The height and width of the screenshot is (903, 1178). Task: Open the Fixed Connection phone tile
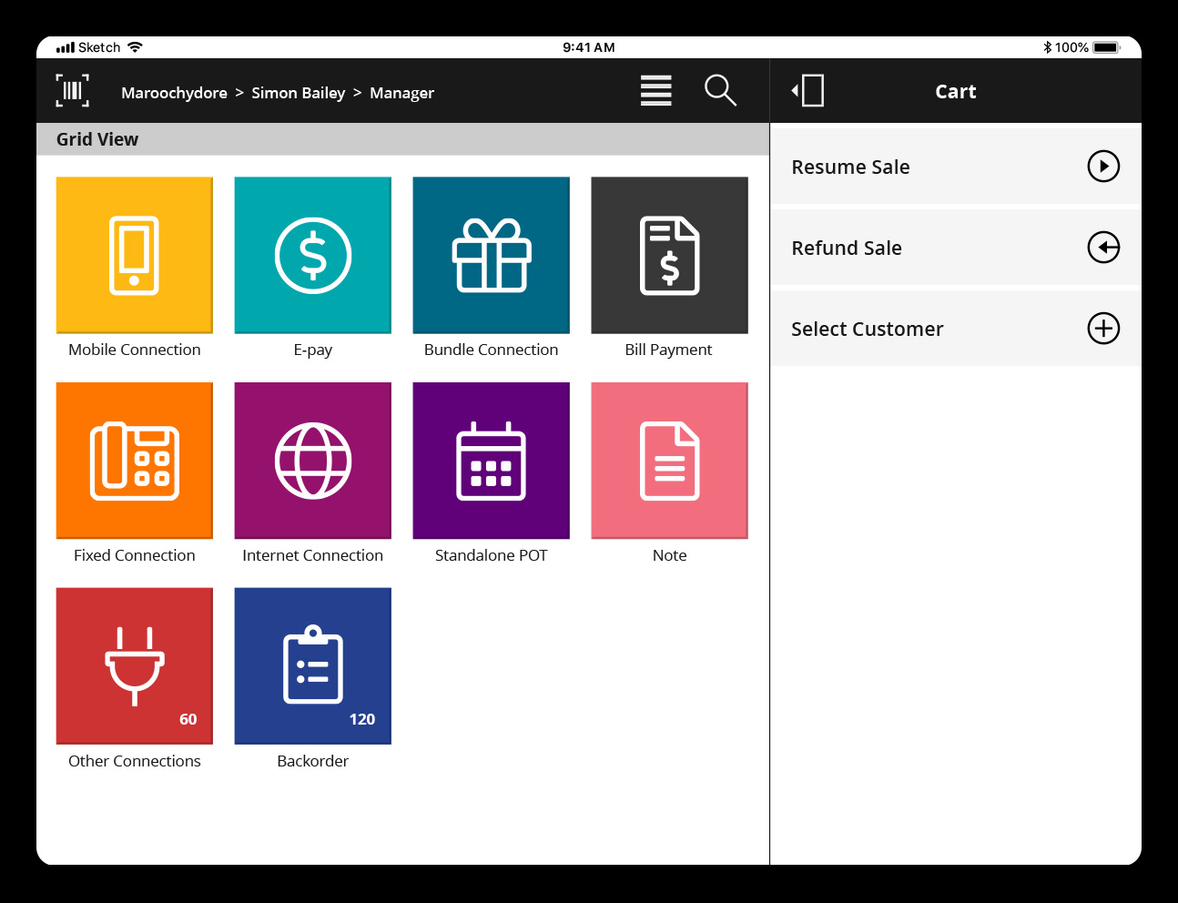point(135,461)
